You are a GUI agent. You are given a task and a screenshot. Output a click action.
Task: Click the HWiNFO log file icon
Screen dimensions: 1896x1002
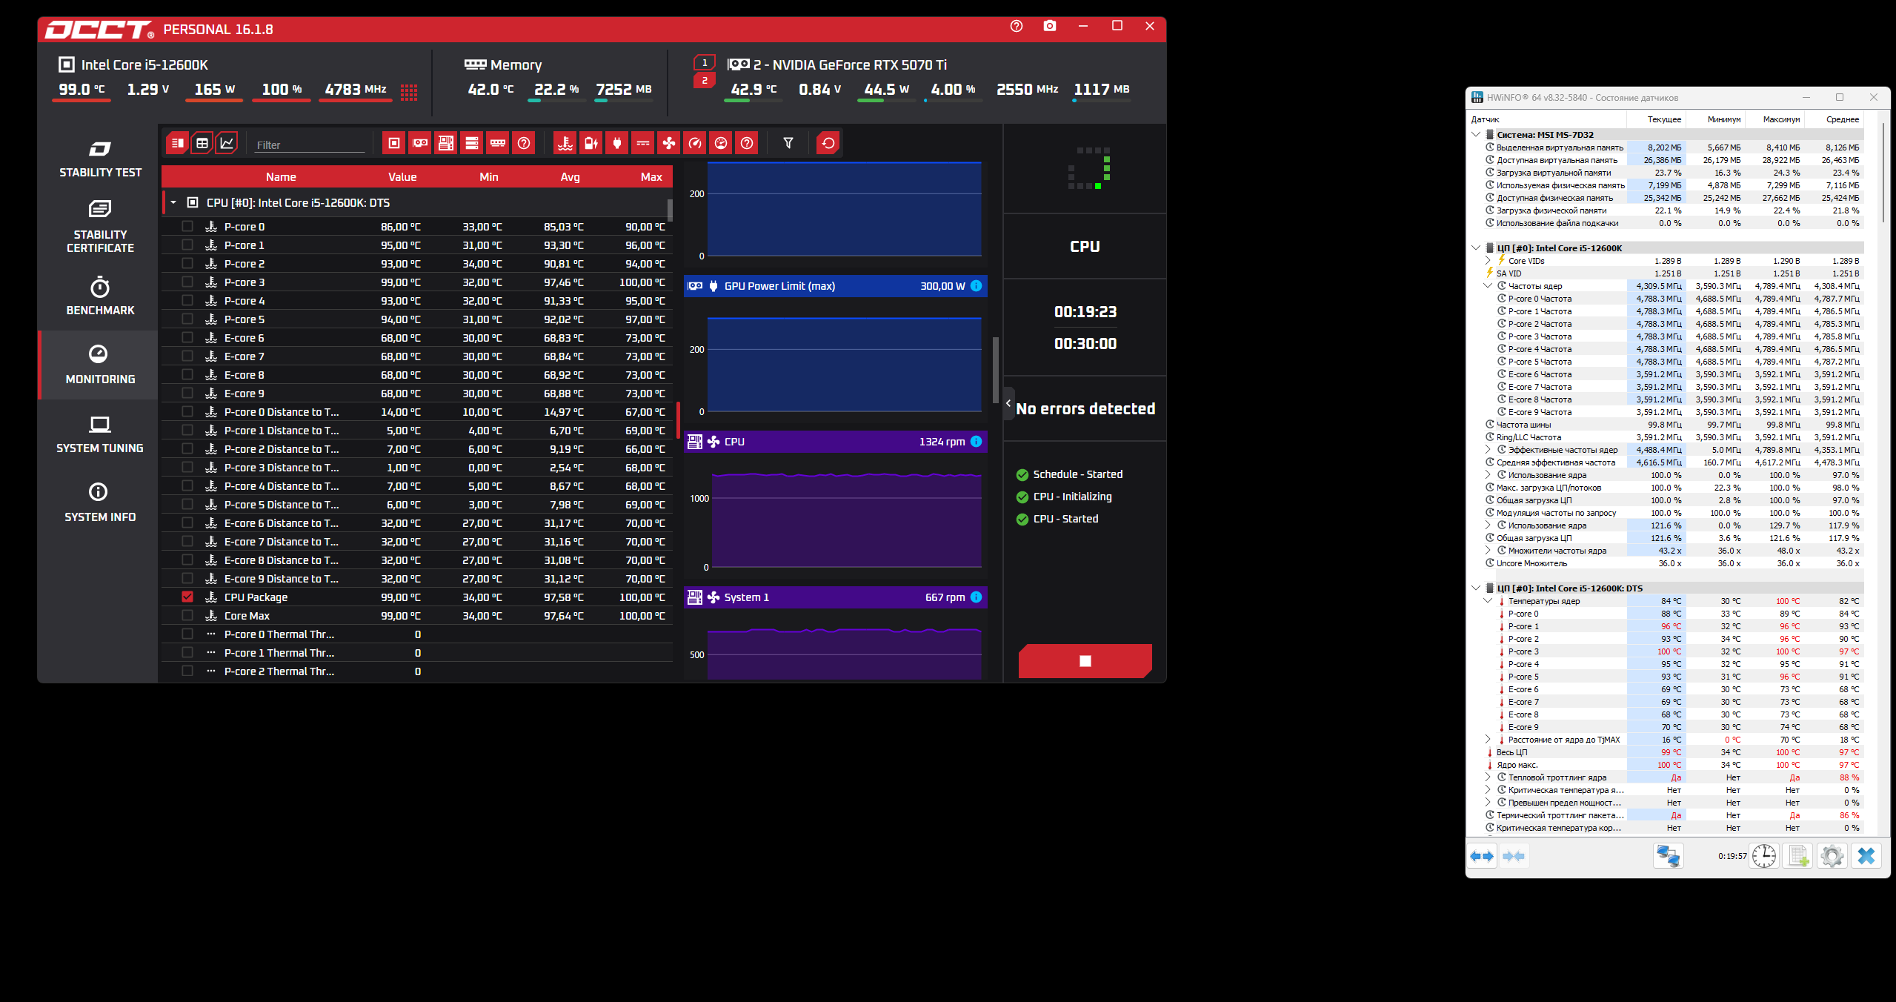(1798, 856)
